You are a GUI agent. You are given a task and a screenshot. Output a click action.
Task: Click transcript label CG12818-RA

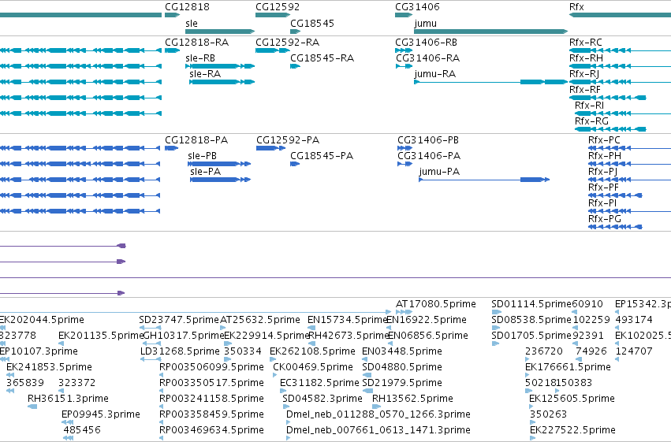[x=197, y=43]
